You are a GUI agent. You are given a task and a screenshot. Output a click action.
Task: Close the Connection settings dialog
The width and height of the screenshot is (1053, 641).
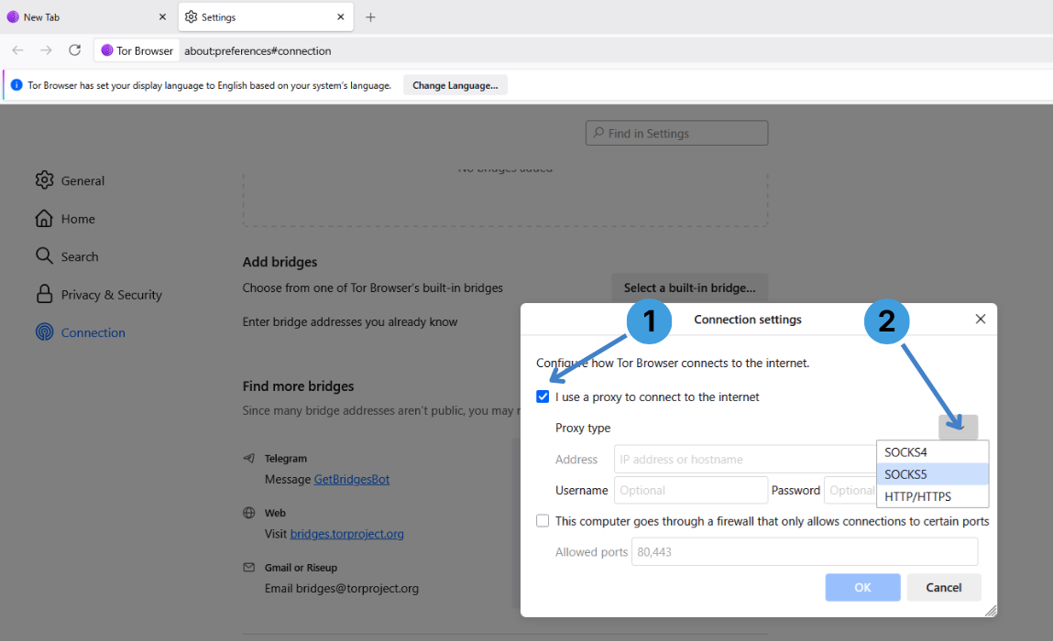tap(981, 319)
